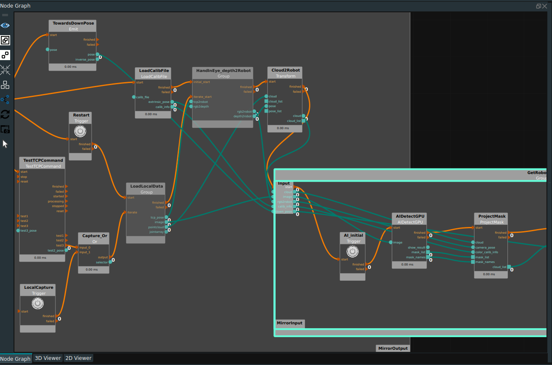Click the input_0 port on Capture_Or
The height and width of the screenshot is (365, 552).
pos(77,248)
